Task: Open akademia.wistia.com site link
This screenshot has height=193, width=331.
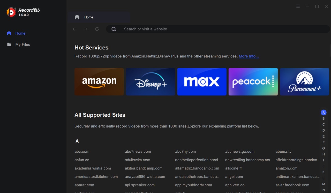Action: click(93, 168)
